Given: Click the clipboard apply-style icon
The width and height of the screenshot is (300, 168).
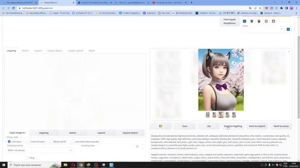Looking at the screenshot, I should tap(266, 21).
